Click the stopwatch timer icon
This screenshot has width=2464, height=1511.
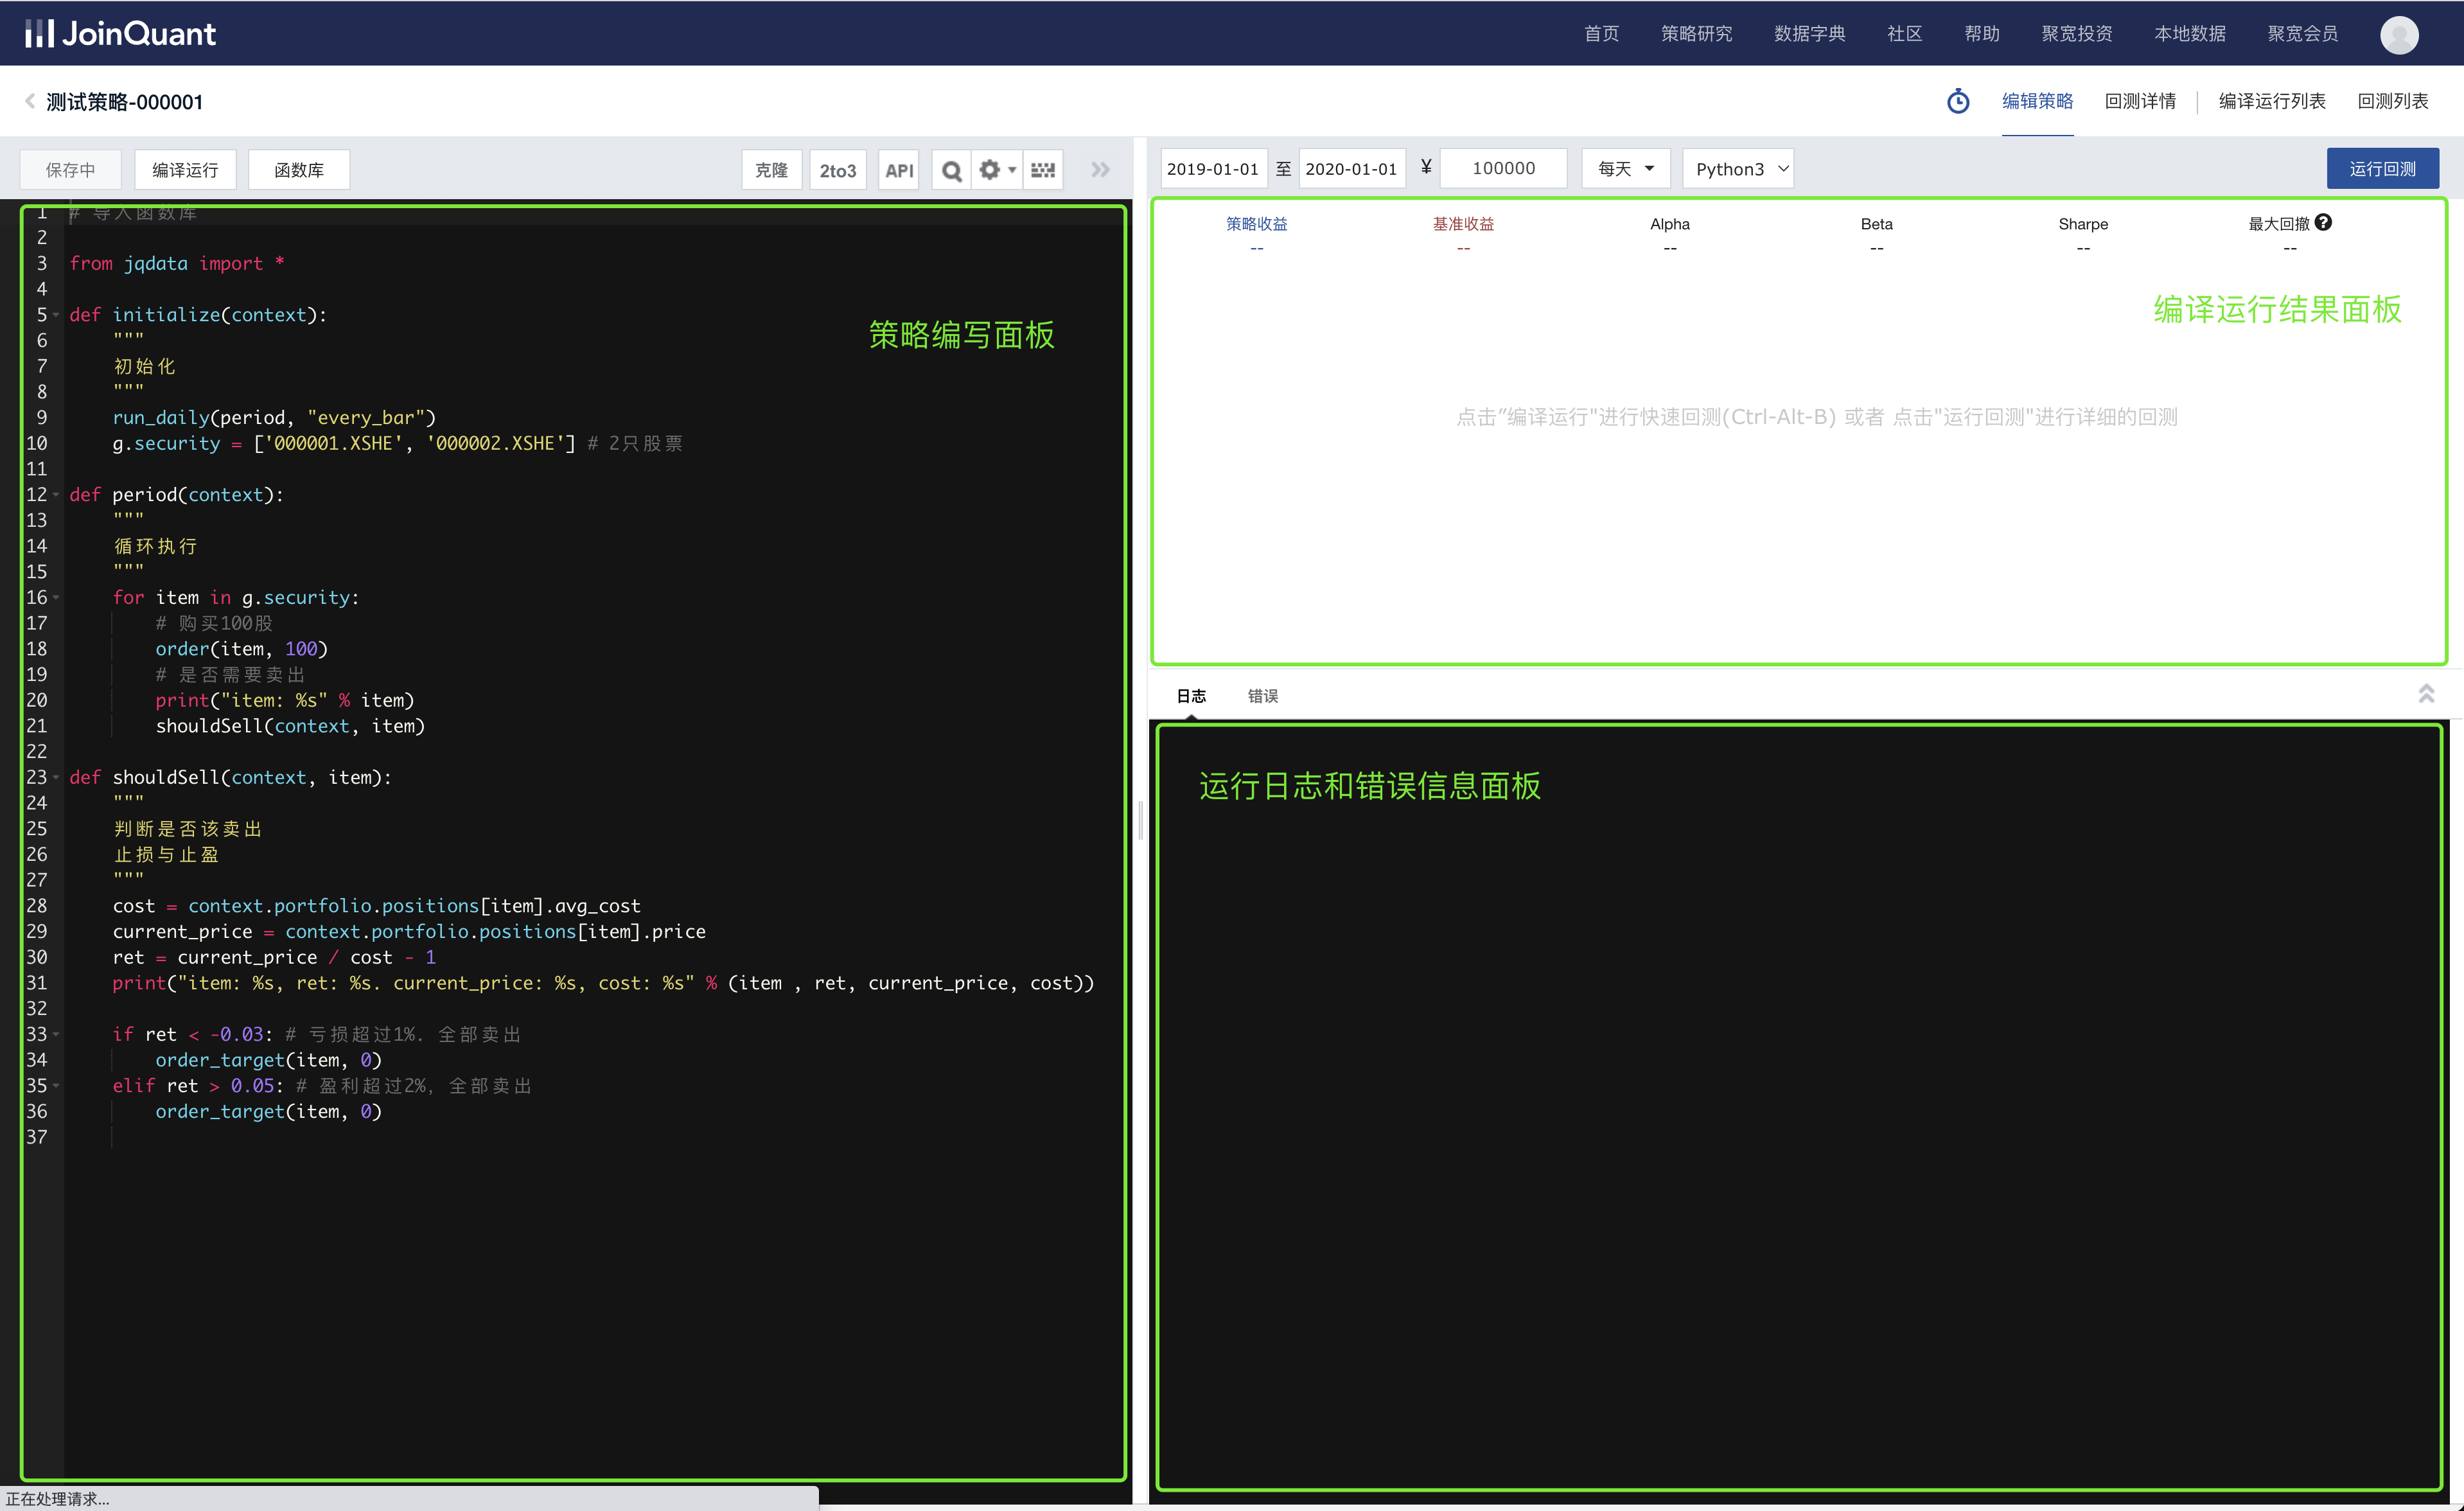coord(1958,101)
